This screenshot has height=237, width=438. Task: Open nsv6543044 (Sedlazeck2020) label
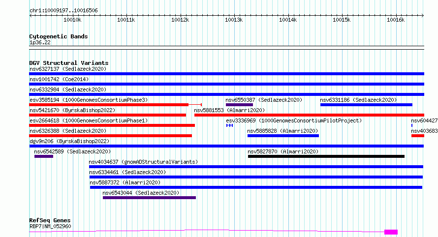141,193
